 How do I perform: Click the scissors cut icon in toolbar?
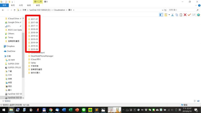point(172,15)
